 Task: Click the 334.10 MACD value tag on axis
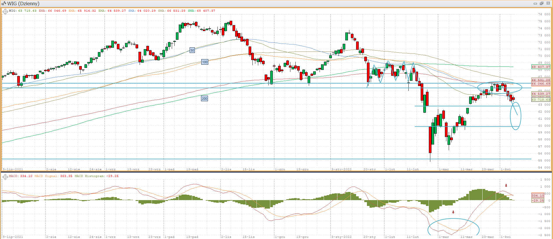tap(538, 195)
